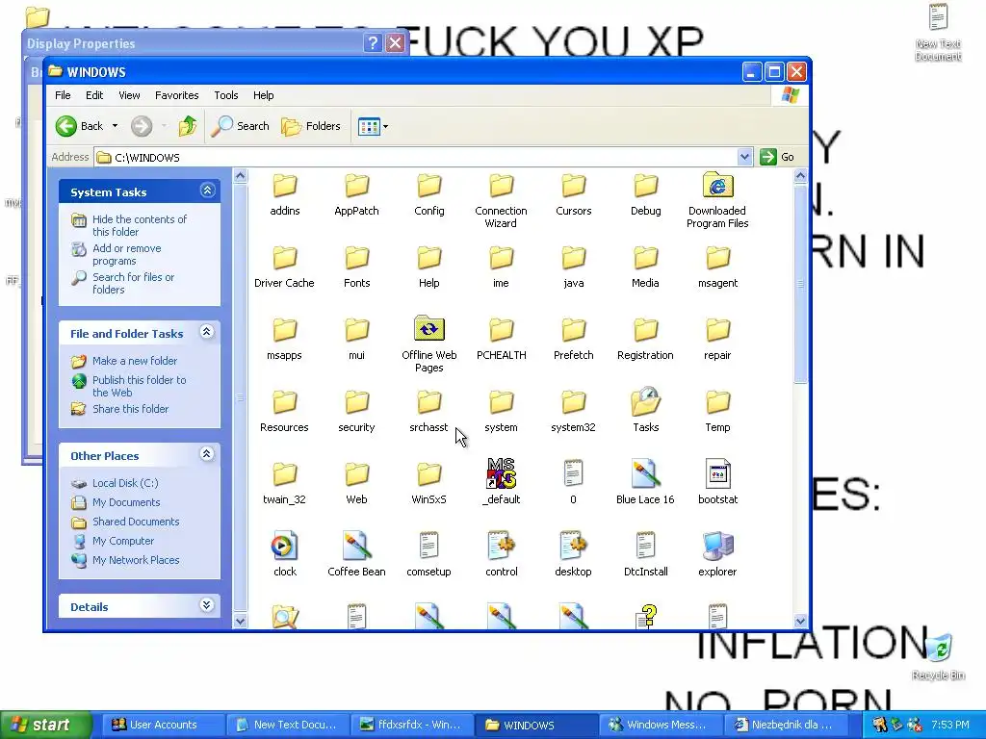Click the file list scroll down arrow
Image resolution: width=986 pixels, height=739 pixels.
[800, 621]
